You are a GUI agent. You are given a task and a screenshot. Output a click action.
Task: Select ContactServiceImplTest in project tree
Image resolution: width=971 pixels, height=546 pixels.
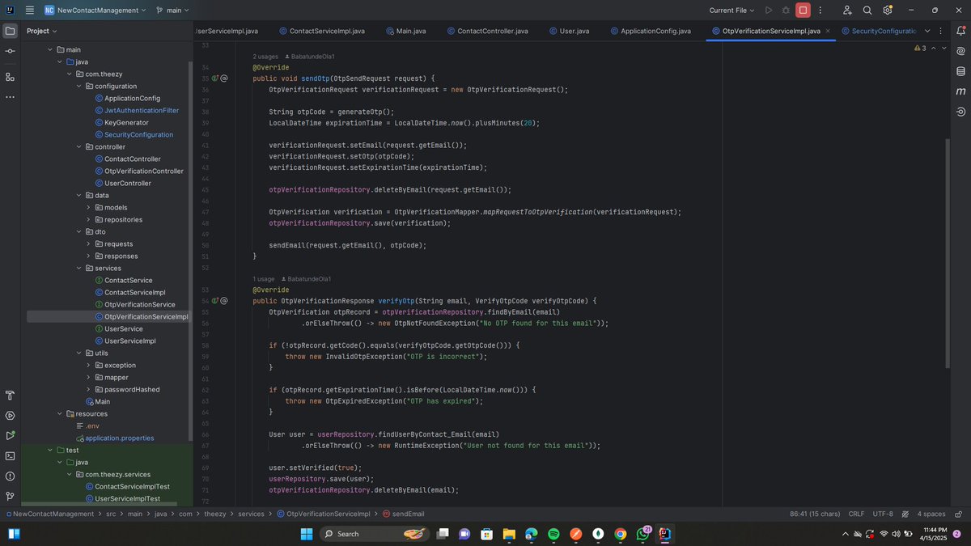click(x=127, y=486)
